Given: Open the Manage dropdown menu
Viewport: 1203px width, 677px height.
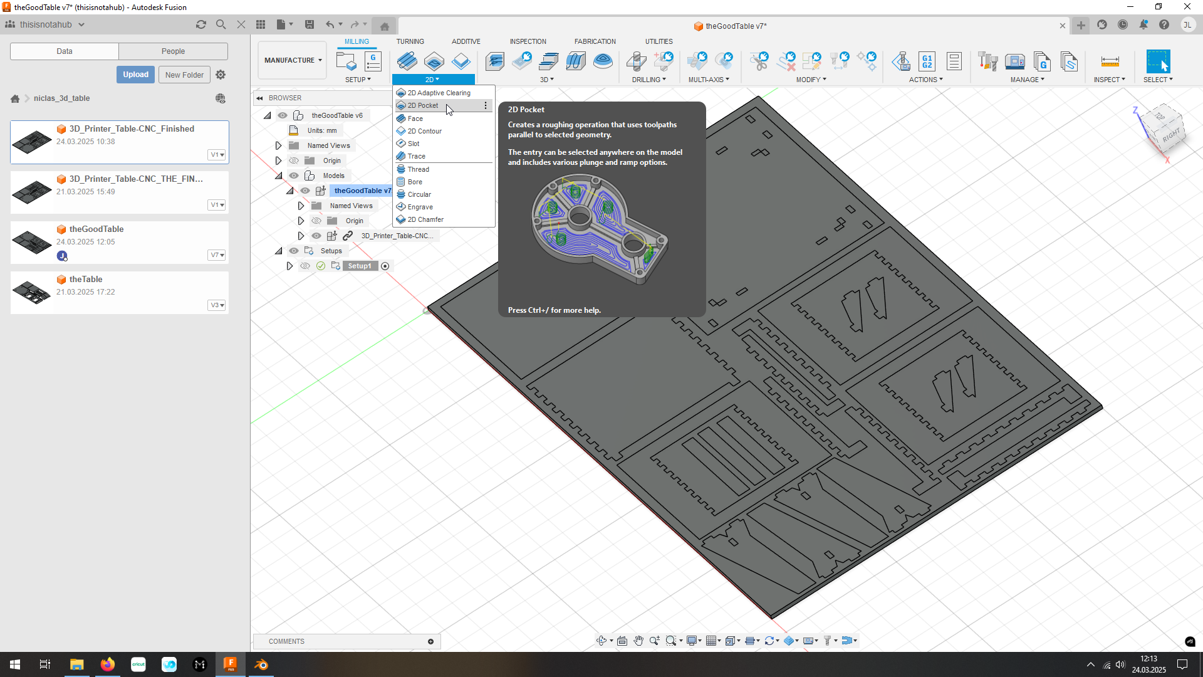Looking at the screenshot, I should pyautogui.click(x=1027, y=80).
